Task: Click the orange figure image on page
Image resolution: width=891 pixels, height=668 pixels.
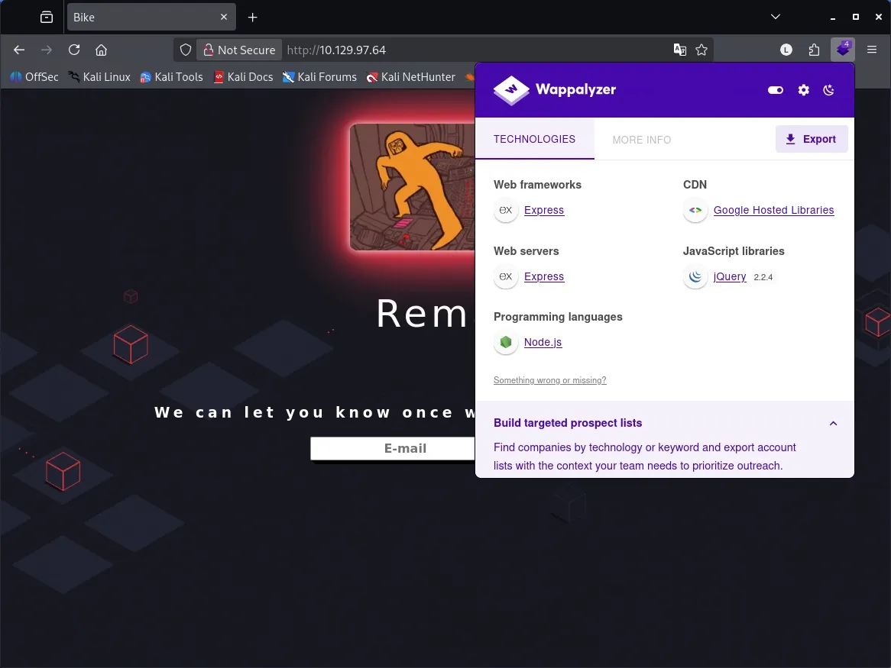Action: pos(413,187)
